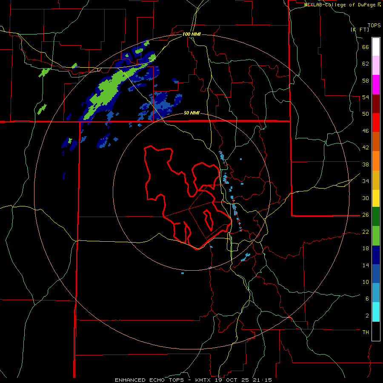Click the "46" legend value
383x383 pixels.
366,131
